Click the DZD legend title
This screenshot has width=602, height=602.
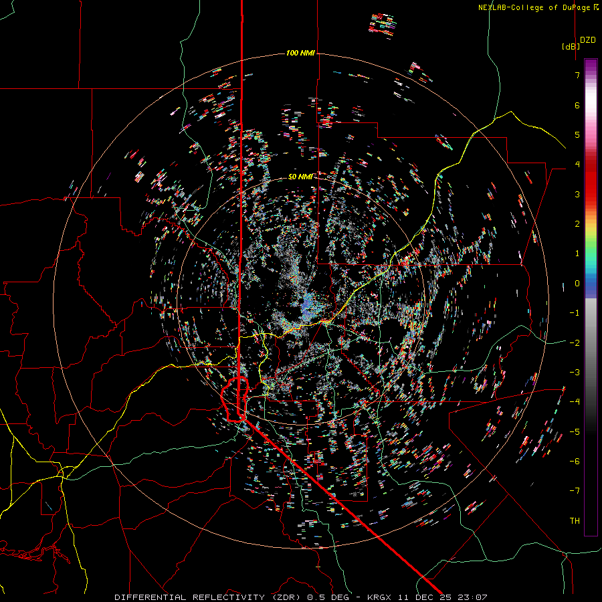pos(588,40)
